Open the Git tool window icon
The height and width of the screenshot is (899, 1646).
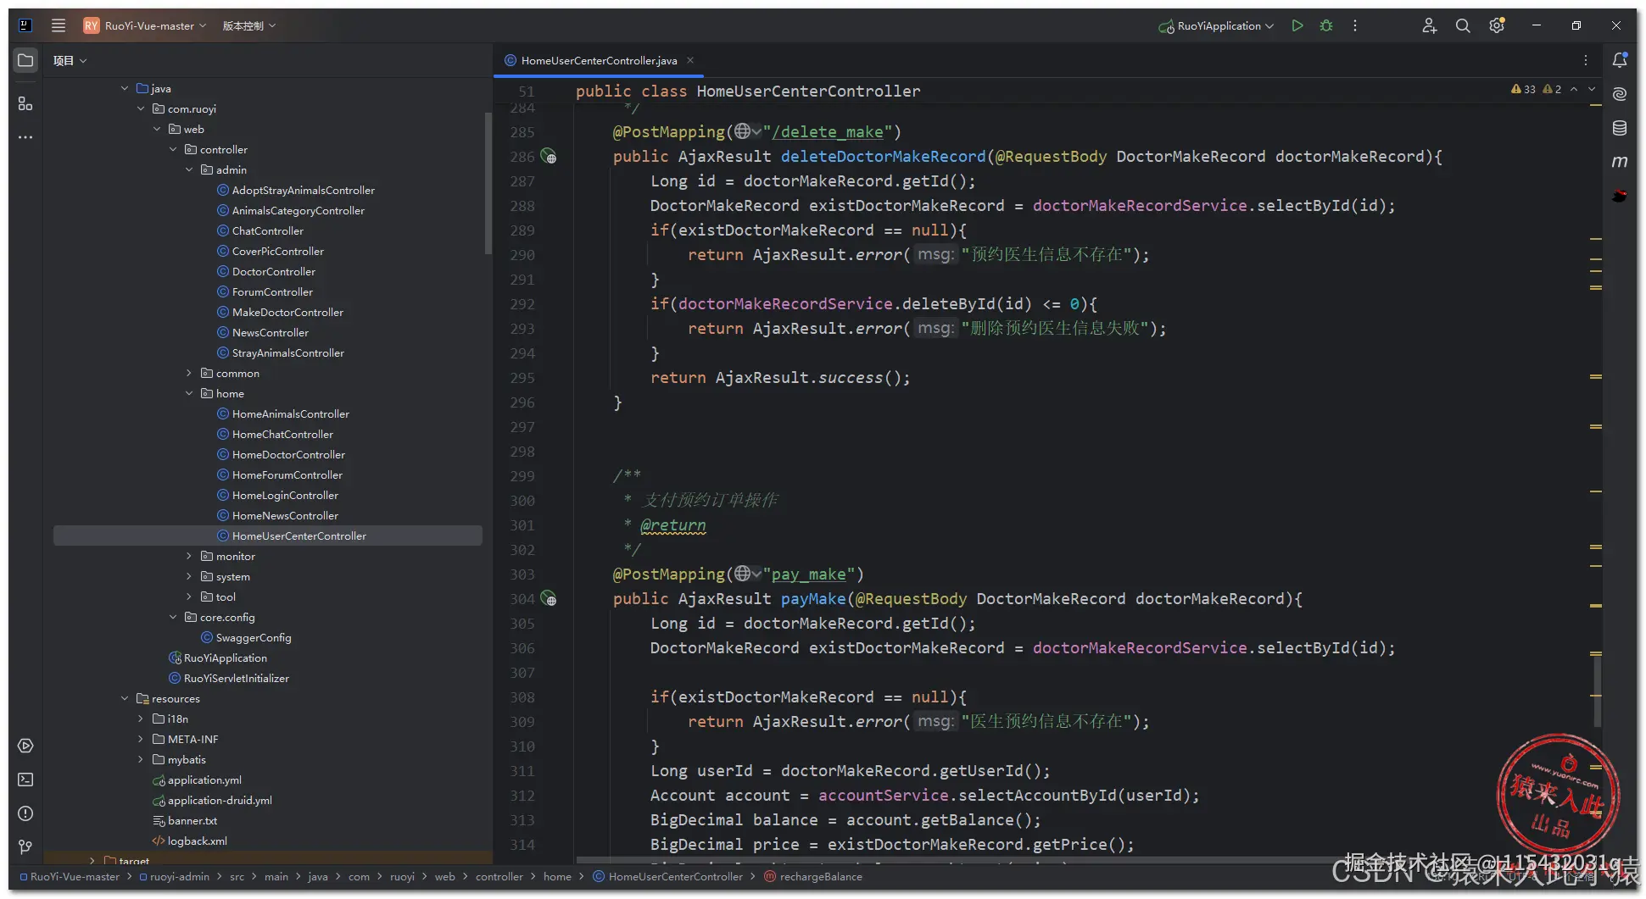tap(25, 846)
